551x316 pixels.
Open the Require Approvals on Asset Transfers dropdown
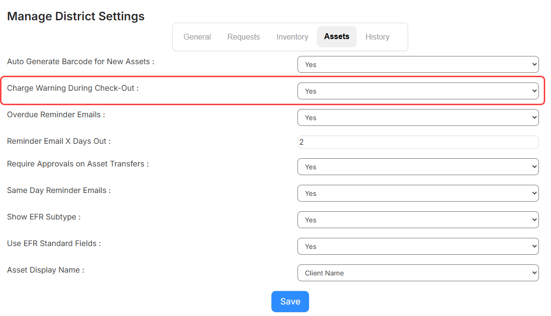[x=418, y=166]
